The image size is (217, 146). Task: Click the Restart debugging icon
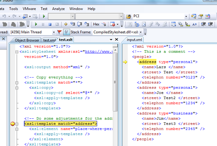pyautogui.click(x=57, y=24)
